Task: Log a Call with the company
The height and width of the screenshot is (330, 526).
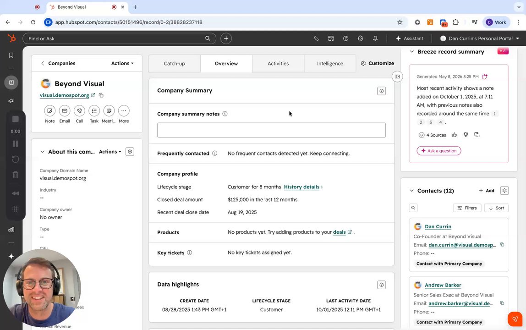Action: pos(79,111)
